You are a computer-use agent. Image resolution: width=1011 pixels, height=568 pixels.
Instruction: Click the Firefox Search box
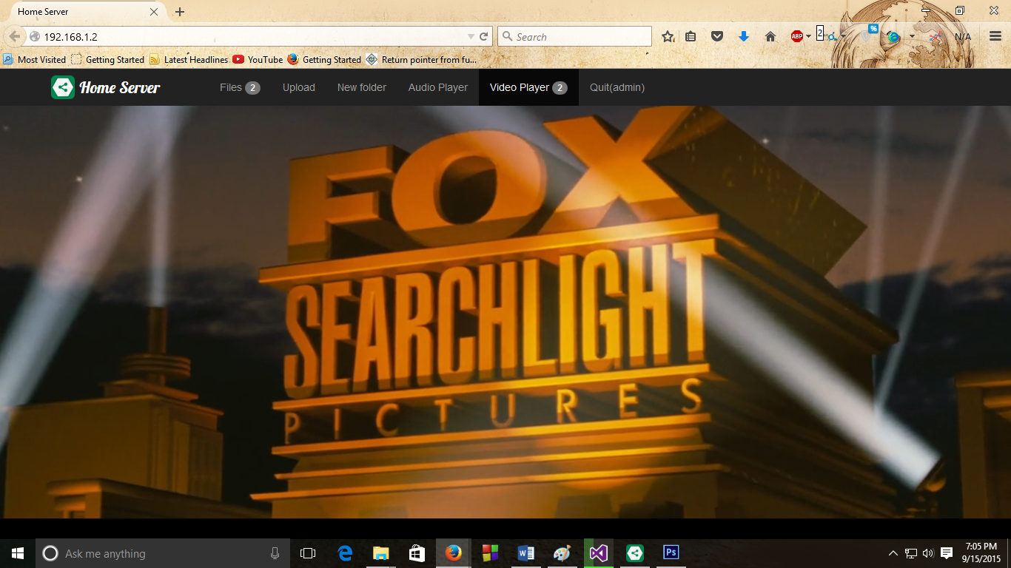574,36
